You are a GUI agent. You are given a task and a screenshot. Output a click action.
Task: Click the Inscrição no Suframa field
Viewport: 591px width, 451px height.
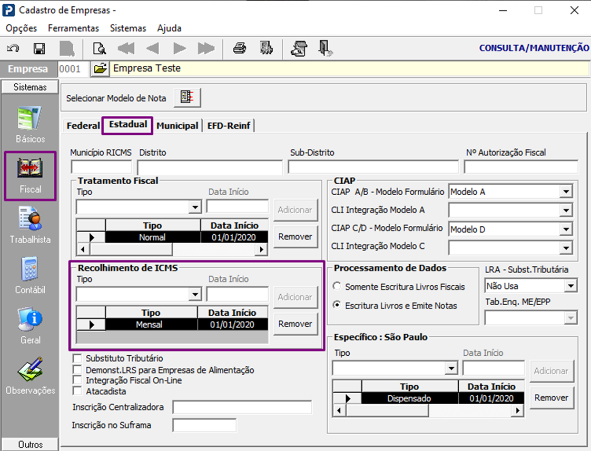pyautogui.click(x=204, y=425)
